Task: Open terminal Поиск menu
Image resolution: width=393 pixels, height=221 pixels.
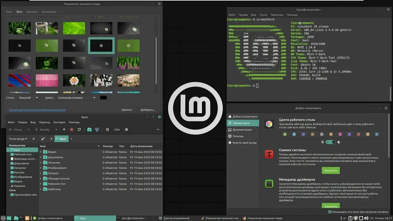Action: (x=263, y=15)
